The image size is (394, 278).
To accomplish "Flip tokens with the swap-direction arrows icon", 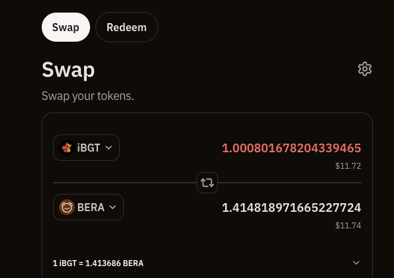I will (x=207, y=183).
